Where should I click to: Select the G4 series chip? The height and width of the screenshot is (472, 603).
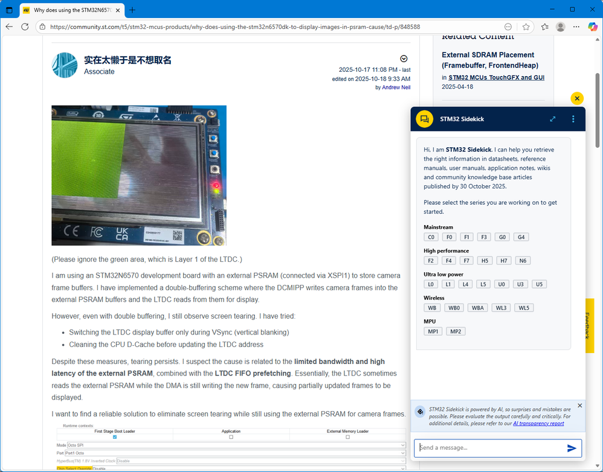[521, 237]
